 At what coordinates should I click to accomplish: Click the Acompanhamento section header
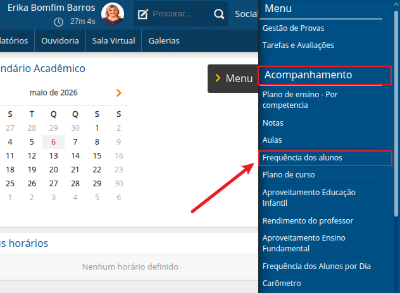click(308, 75)
